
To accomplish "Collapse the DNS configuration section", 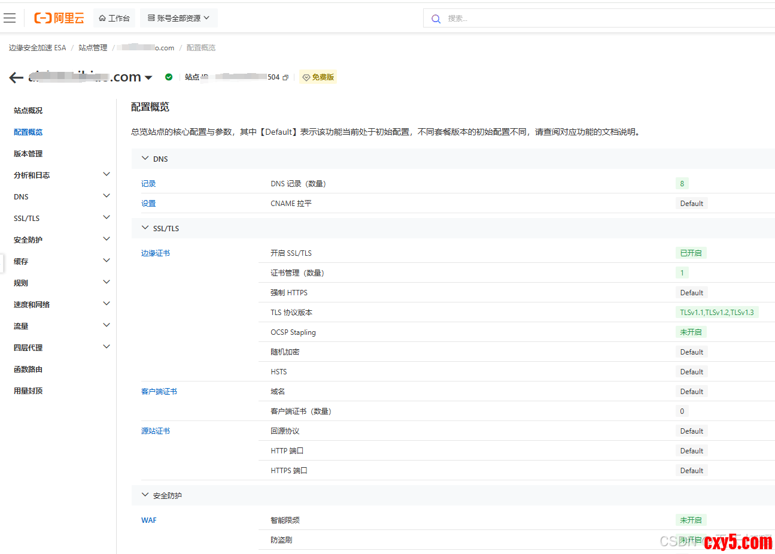I will pyautogui.click(x=145, y=159).
